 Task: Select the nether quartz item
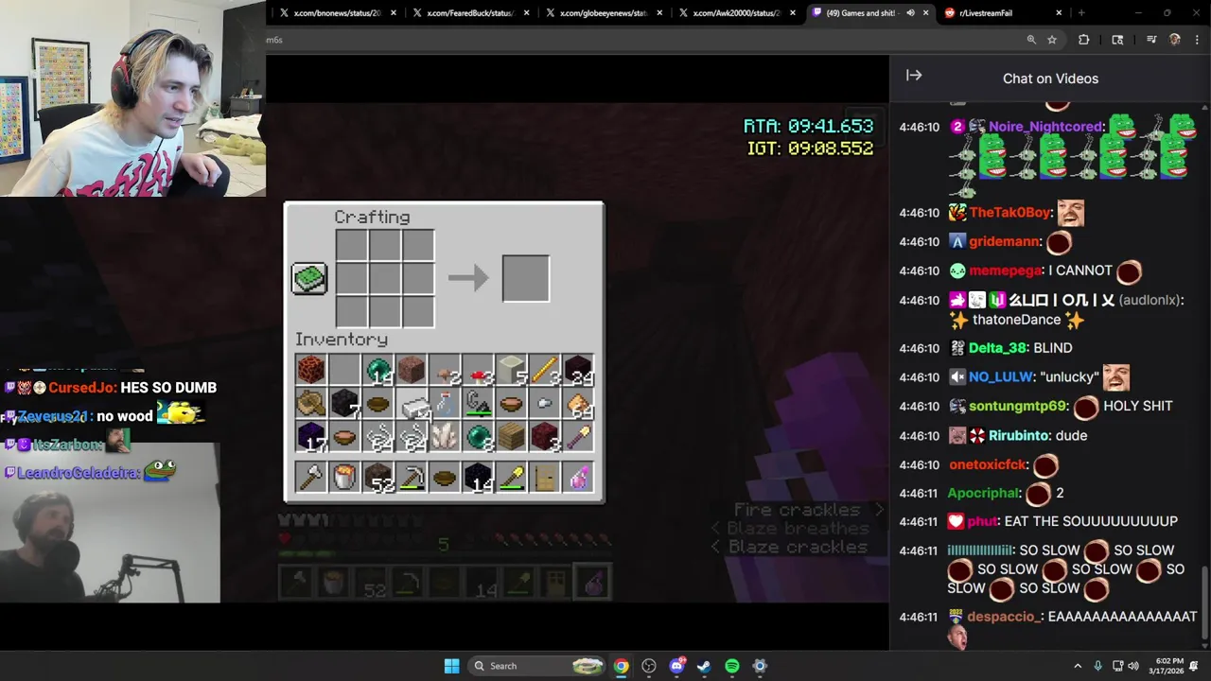tap(445, 437)
